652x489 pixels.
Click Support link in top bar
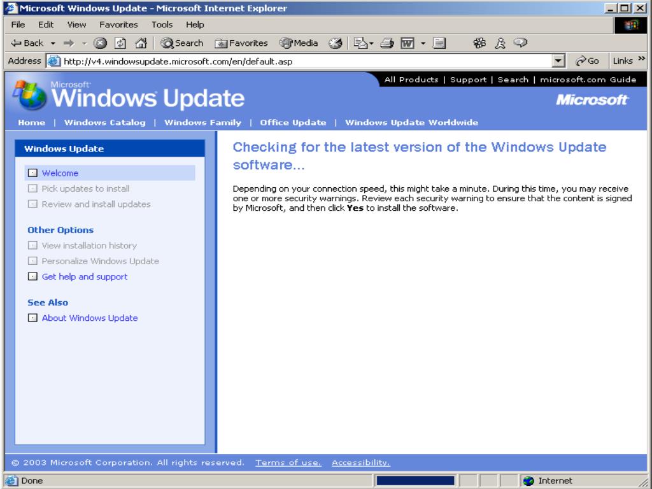pyautogui.click(x=468, y=80)
